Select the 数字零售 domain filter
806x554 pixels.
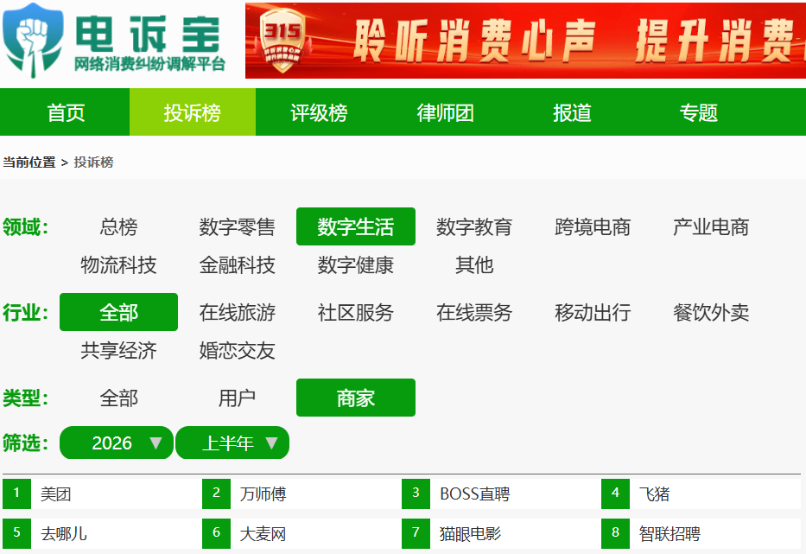[x=237, y=226]
